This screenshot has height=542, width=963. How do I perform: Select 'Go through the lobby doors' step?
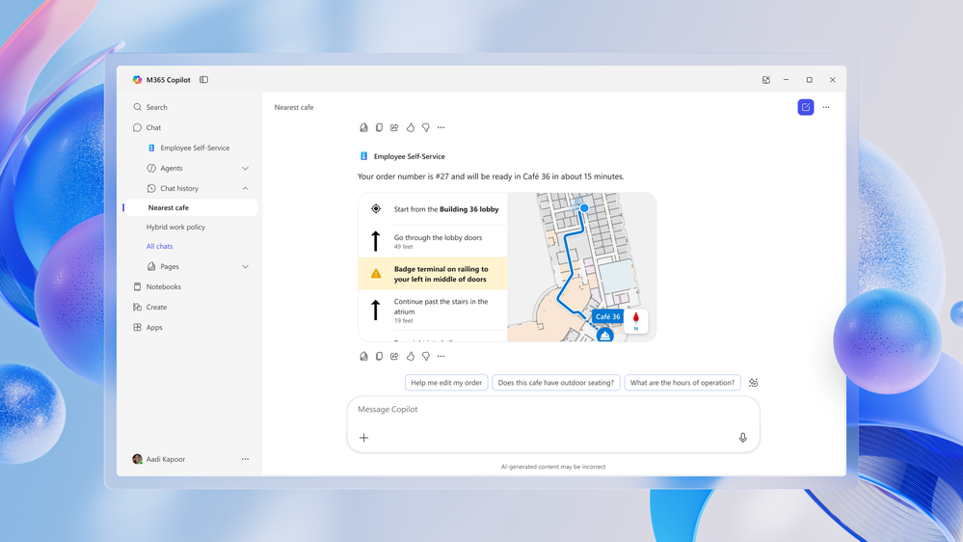[x=433, y=241]
